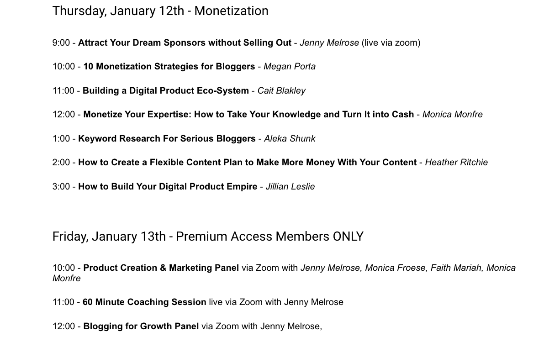Click speaker name Heather Ritchie

[x=456, y=163]
